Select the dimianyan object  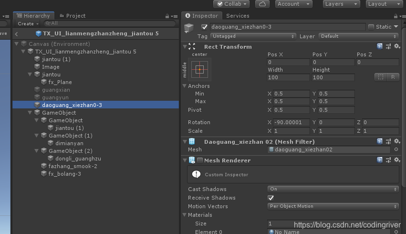69,143
